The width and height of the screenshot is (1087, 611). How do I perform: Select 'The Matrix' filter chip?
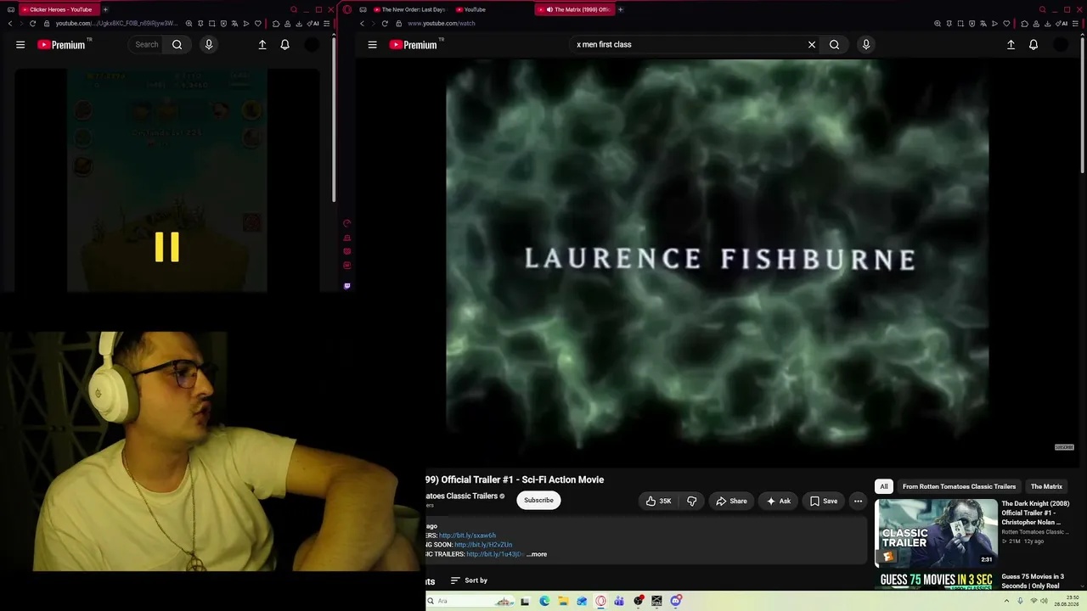[1046, 486]
